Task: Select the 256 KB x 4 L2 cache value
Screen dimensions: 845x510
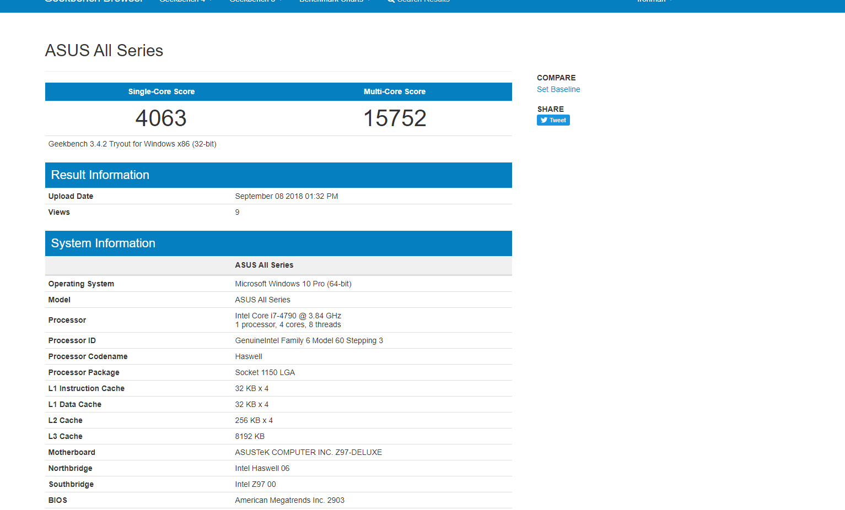Action: pos(254,420)
